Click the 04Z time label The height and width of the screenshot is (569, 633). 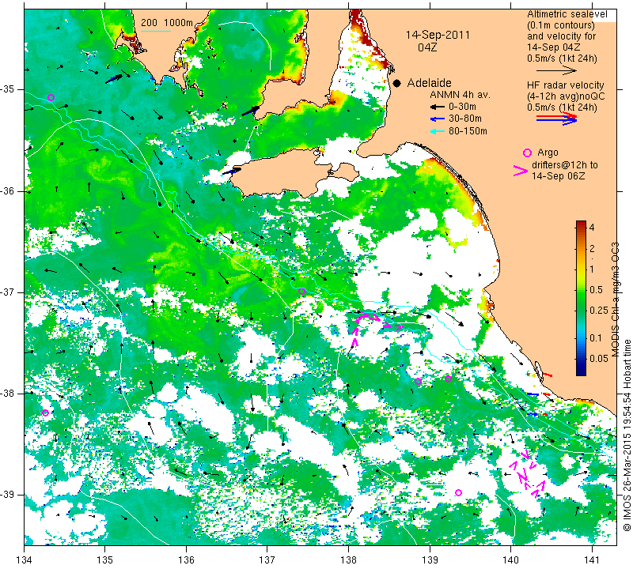(x=427, y=47)
